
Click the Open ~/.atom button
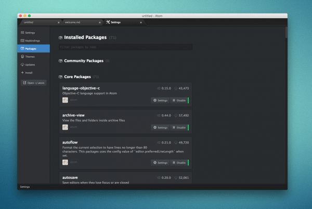tap(34, 83)
